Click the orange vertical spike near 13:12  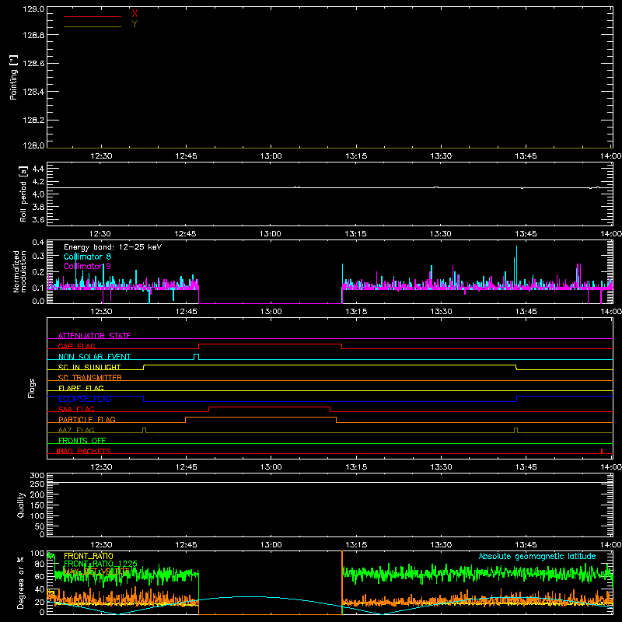click(x=342, y=582)
